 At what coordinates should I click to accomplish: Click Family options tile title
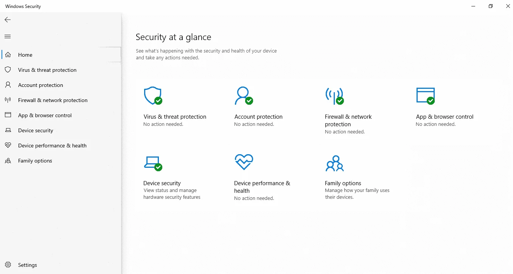click(x=343, y=183)
